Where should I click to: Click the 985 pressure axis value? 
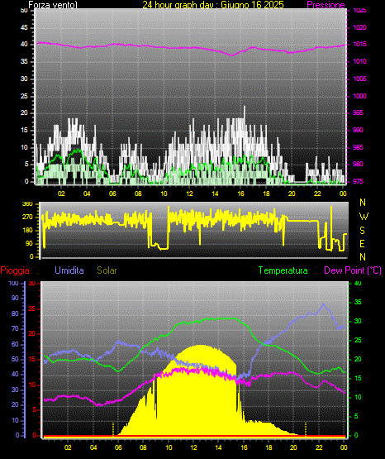tap(358, 147)
